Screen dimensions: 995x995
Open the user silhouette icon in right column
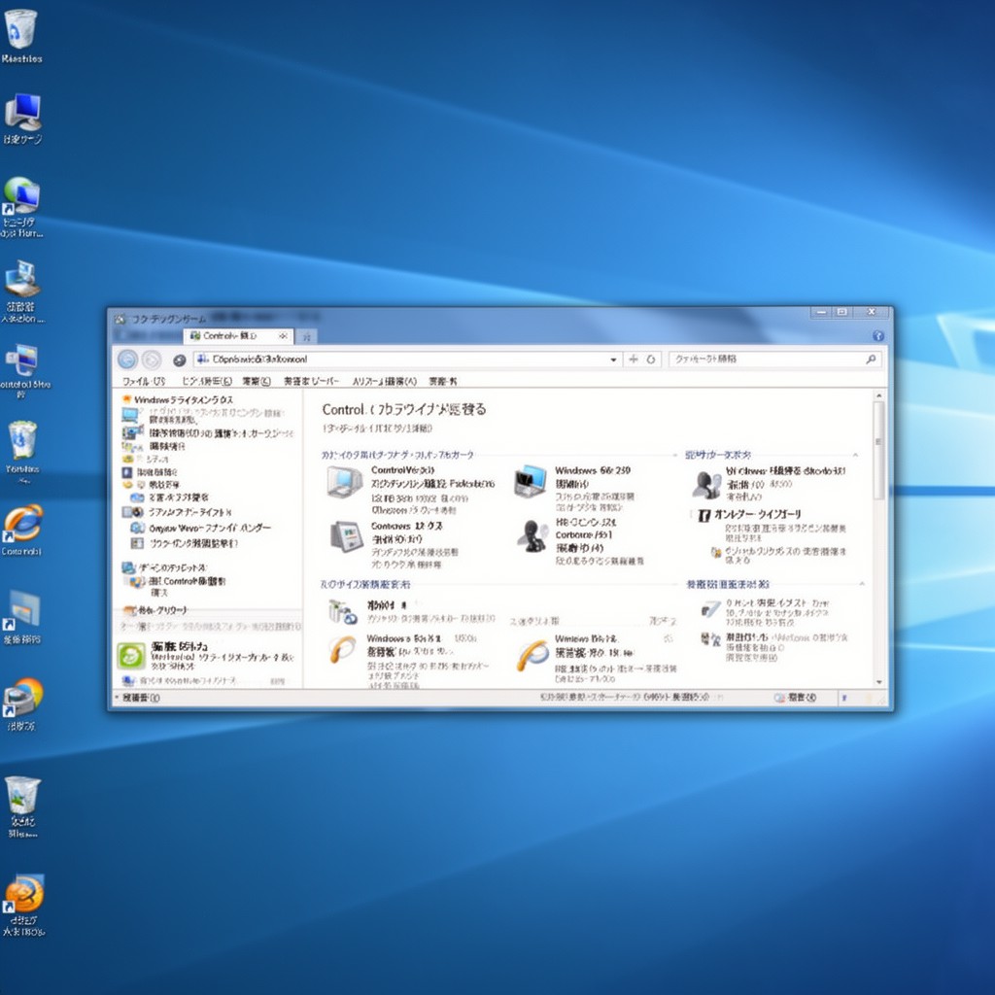(x=705, y=485)
